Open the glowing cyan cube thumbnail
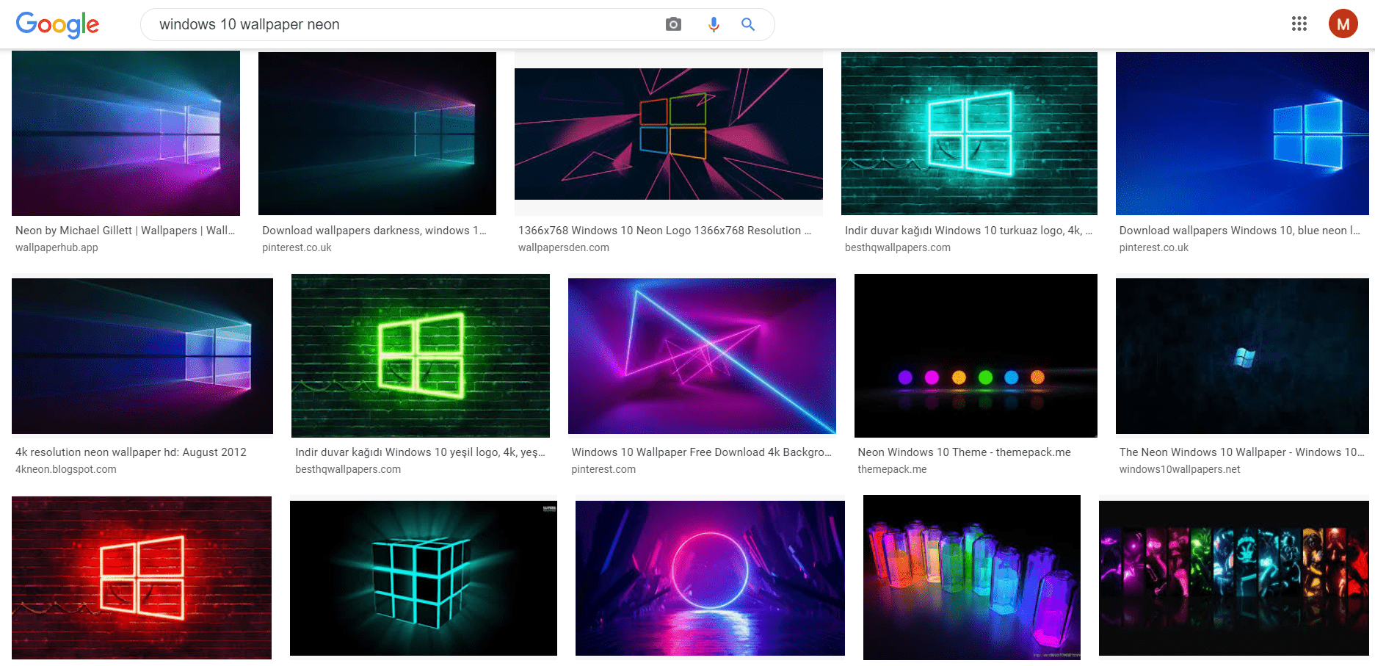 pyautogui.click(x=424, y=578)
